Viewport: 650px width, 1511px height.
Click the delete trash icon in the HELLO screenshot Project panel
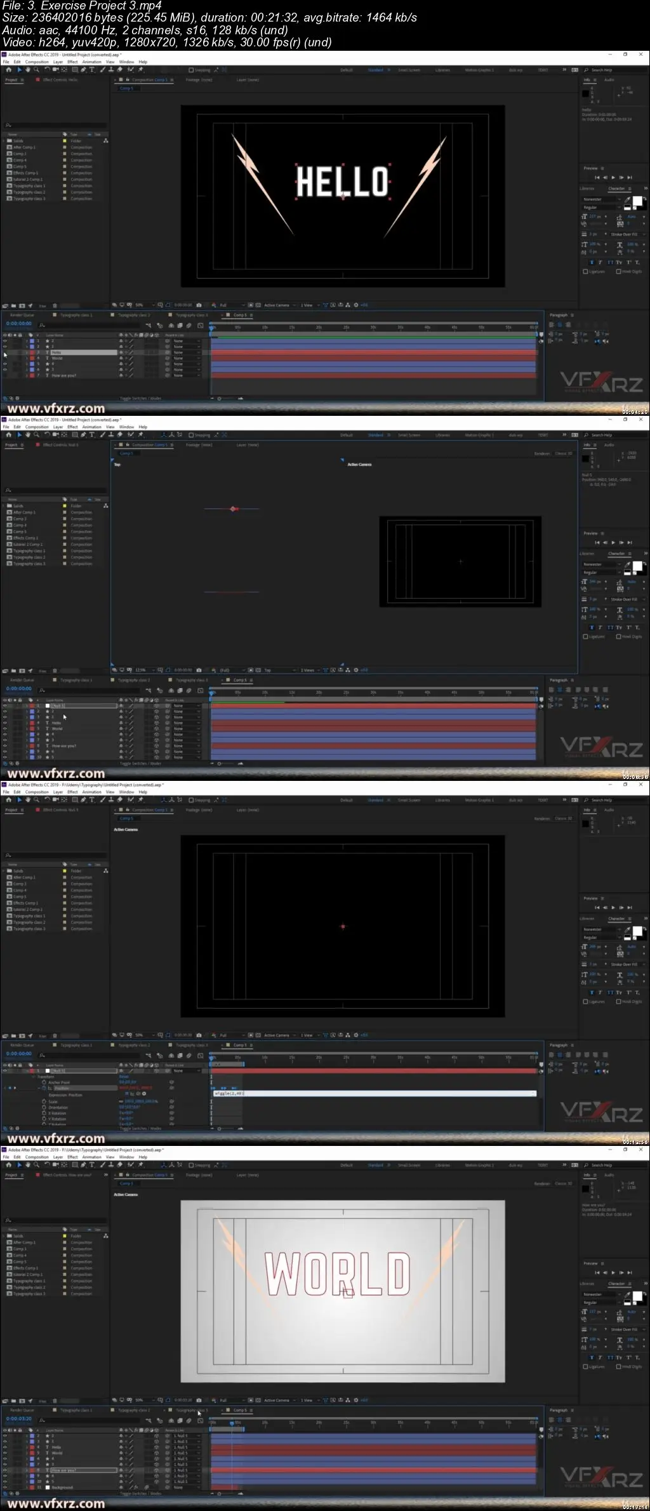point(55,306)
